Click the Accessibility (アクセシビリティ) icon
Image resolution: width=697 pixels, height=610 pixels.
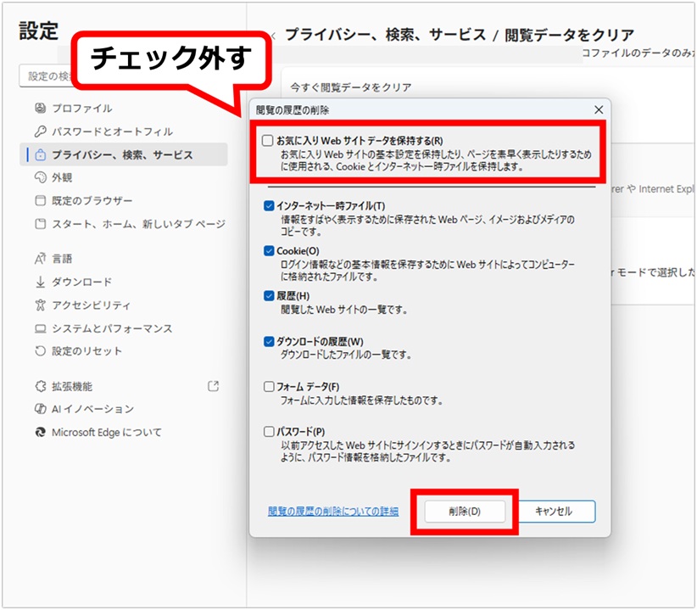pos(40,305)
